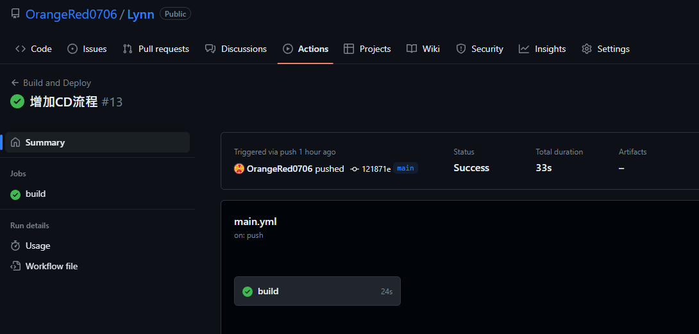Open the Projects tab
Screen dimensions: 699x334
[367, 49]
